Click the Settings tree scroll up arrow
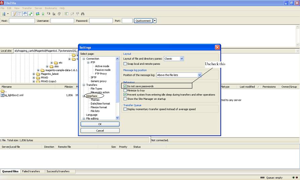 (x=117, y=59)
